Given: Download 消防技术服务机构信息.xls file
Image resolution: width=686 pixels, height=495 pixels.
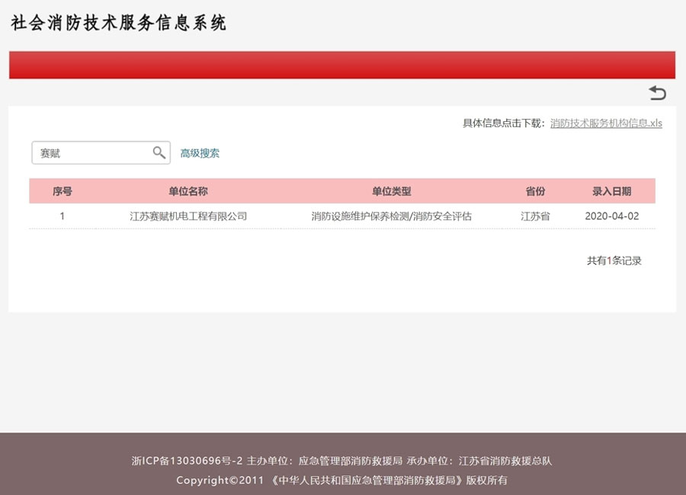Looking at the screenshot, I should (606, 123).
